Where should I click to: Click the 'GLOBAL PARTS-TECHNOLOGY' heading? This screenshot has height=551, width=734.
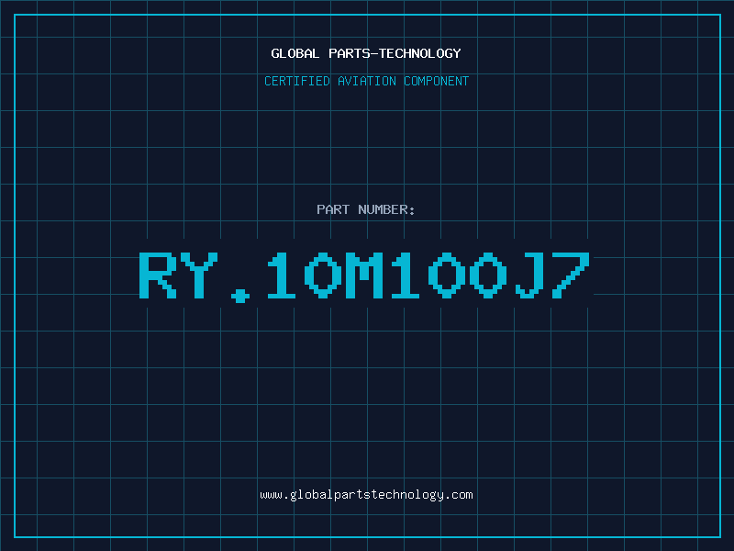366,53
